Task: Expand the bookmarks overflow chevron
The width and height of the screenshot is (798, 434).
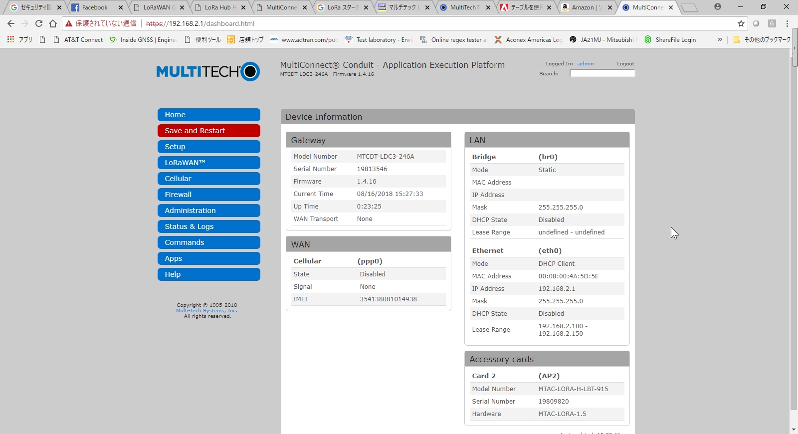Action: (720, 39)
